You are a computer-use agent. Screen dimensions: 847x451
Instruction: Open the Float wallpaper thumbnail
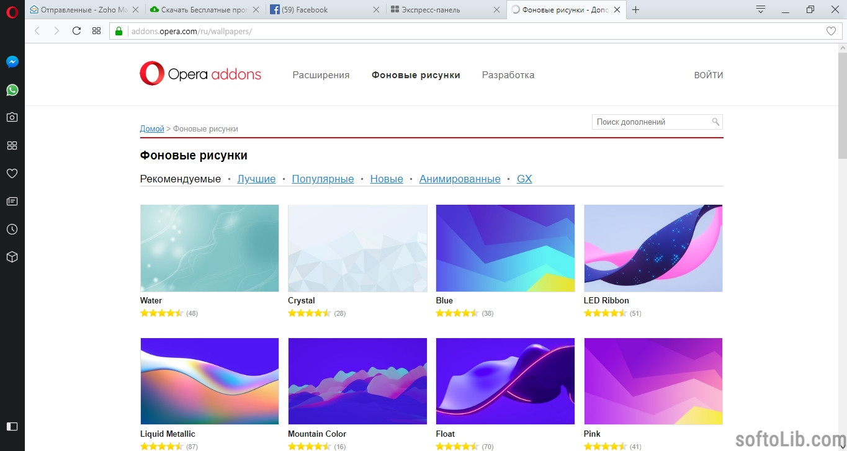click(506, 382)
